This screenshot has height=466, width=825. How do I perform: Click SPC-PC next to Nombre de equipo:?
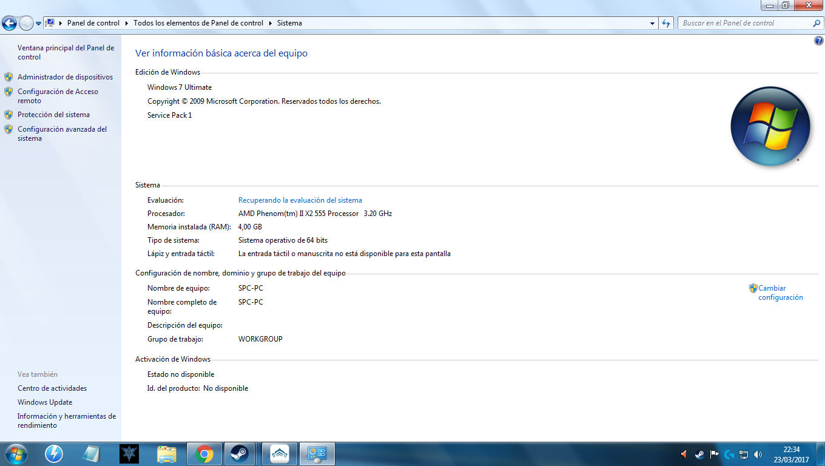pyautogui.click(x=251, y=288)
